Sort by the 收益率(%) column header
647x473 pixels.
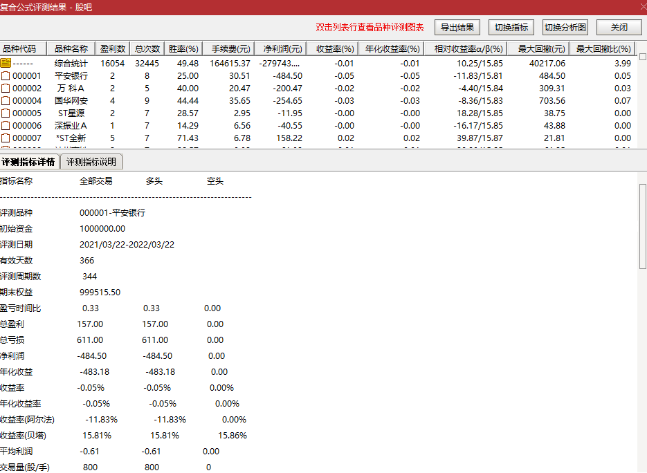pos(333,48)
